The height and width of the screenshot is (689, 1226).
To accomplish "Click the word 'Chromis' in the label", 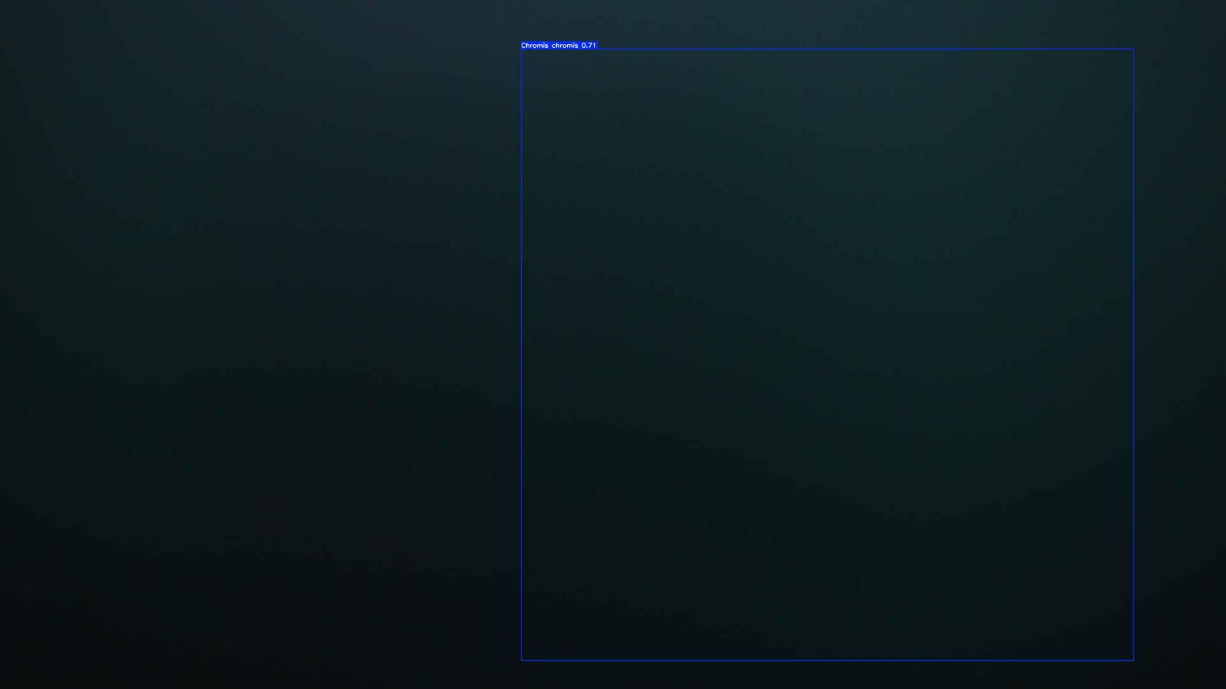I will pos(534,45).
